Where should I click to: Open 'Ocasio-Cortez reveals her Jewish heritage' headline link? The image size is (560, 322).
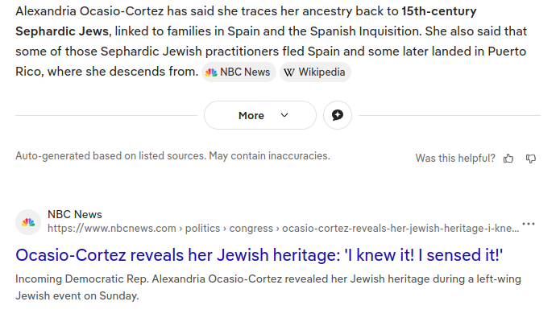(259, 255)
